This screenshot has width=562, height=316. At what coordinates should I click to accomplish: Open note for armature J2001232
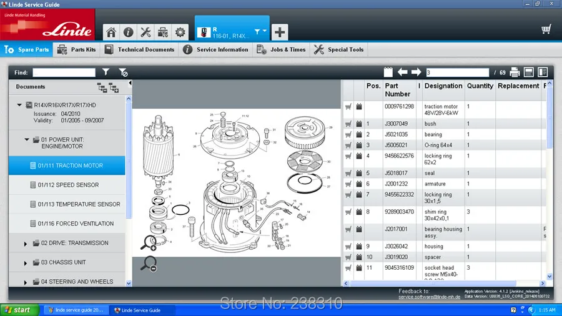tap(359, 184)
